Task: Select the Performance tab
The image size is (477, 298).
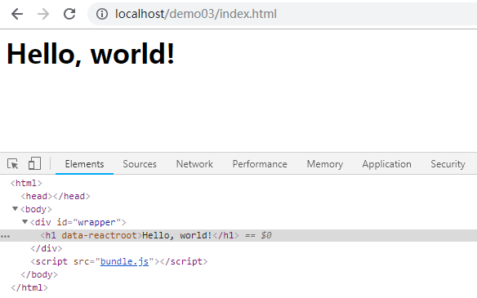Action: pyautogui.click(x=260, y=164)
